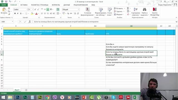Click the increase decimal icon
This screenshot has height=100, width=178.
tap(75, 14)
